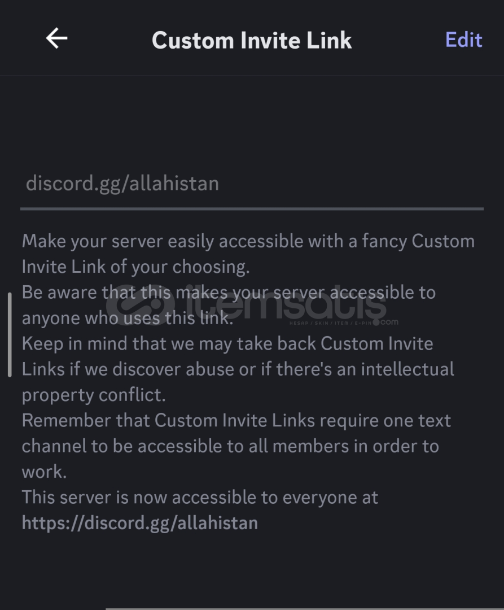Select the 'Links if we discover abuse' line

point(238,369)
